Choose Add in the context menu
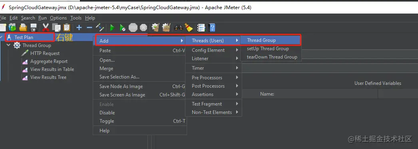 pos(140,41)
